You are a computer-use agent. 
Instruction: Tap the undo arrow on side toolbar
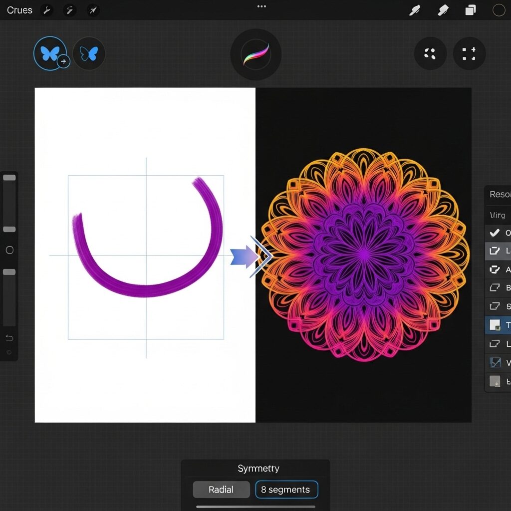click(x=9, y=337)
